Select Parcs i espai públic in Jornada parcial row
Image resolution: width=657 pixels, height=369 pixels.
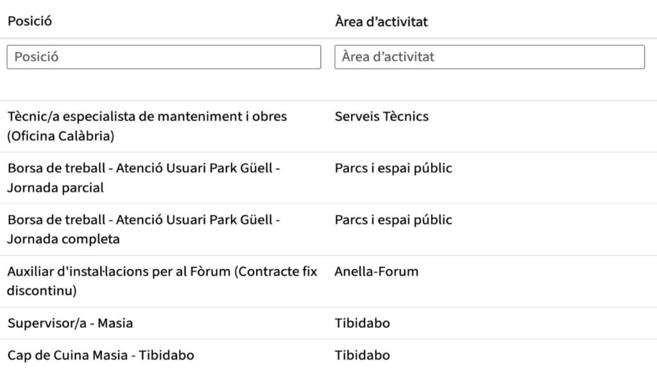point(393,168)
